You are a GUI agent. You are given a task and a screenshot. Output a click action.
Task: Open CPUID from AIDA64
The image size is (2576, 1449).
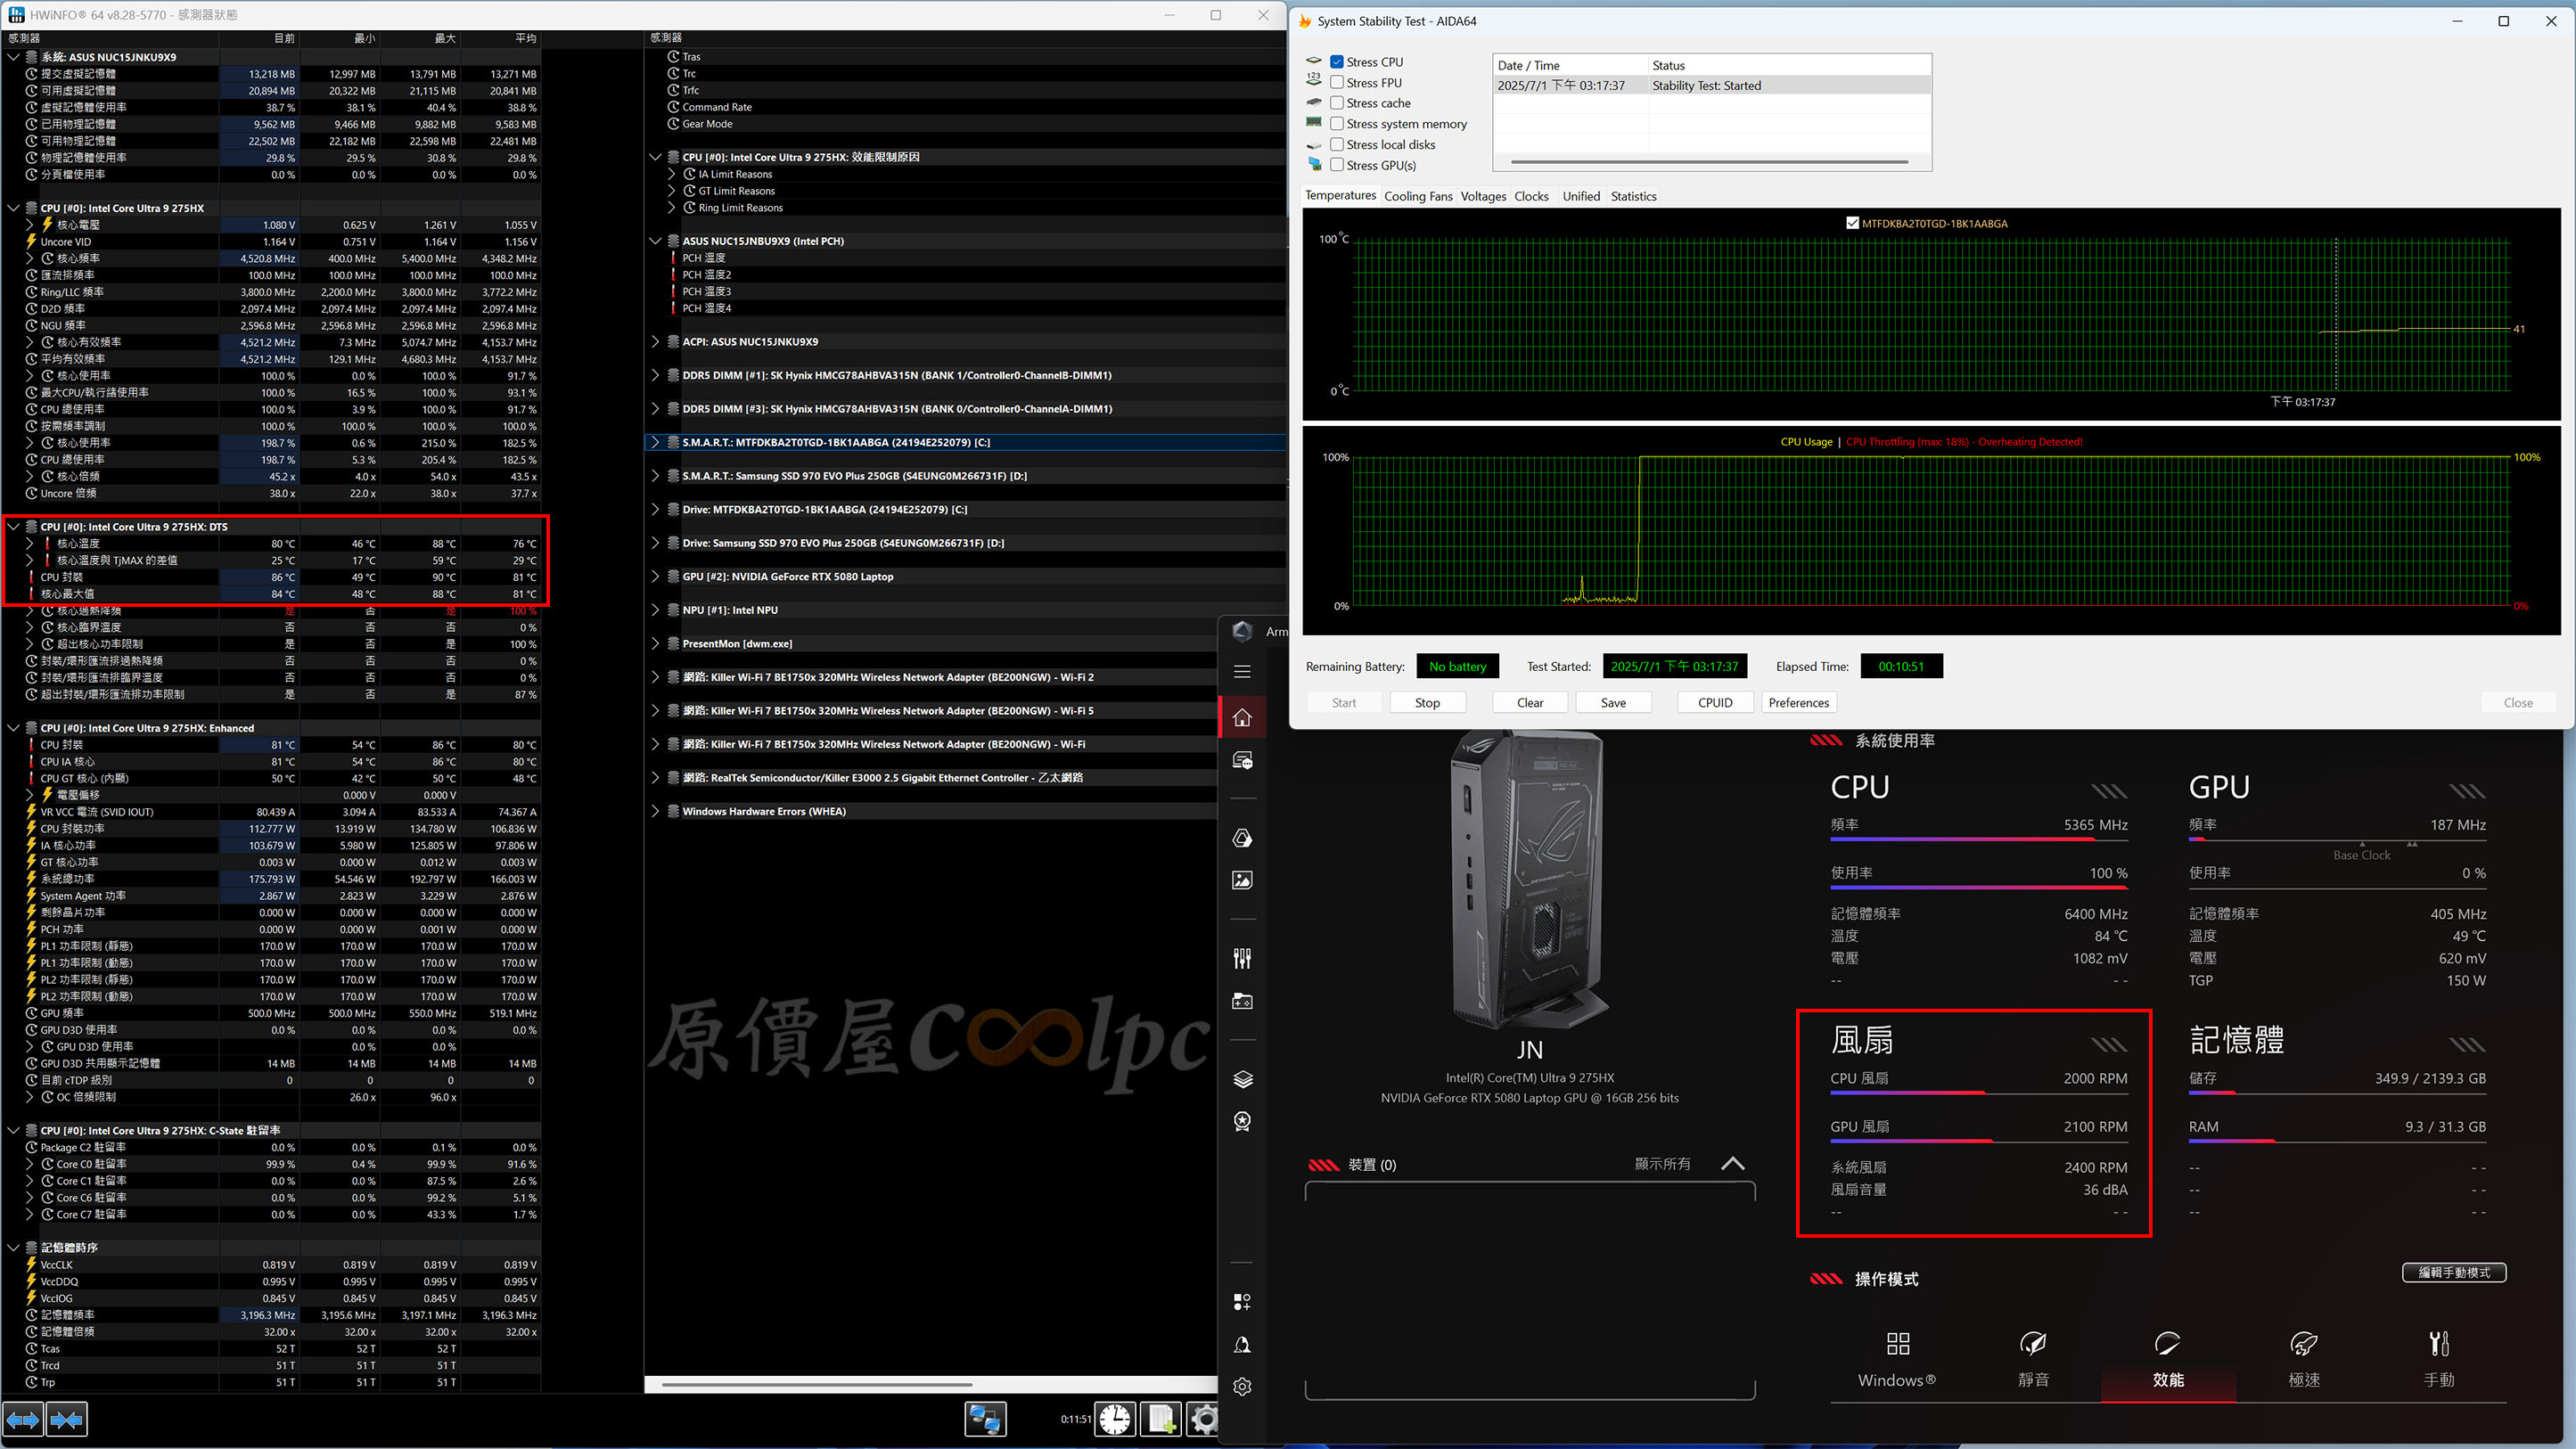[1715, 703]
